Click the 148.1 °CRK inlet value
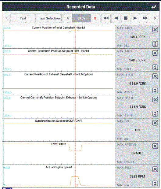 (137, 37)
